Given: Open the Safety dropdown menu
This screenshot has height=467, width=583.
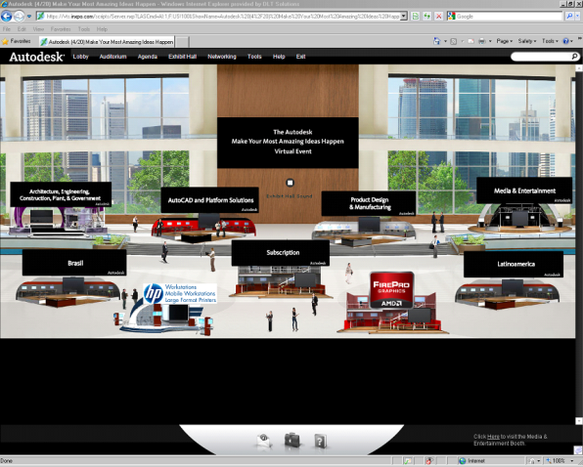Looking at the screenshot, I should (527, 41).
